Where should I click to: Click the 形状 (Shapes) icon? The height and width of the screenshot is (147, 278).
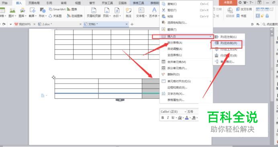click(43, 10)
